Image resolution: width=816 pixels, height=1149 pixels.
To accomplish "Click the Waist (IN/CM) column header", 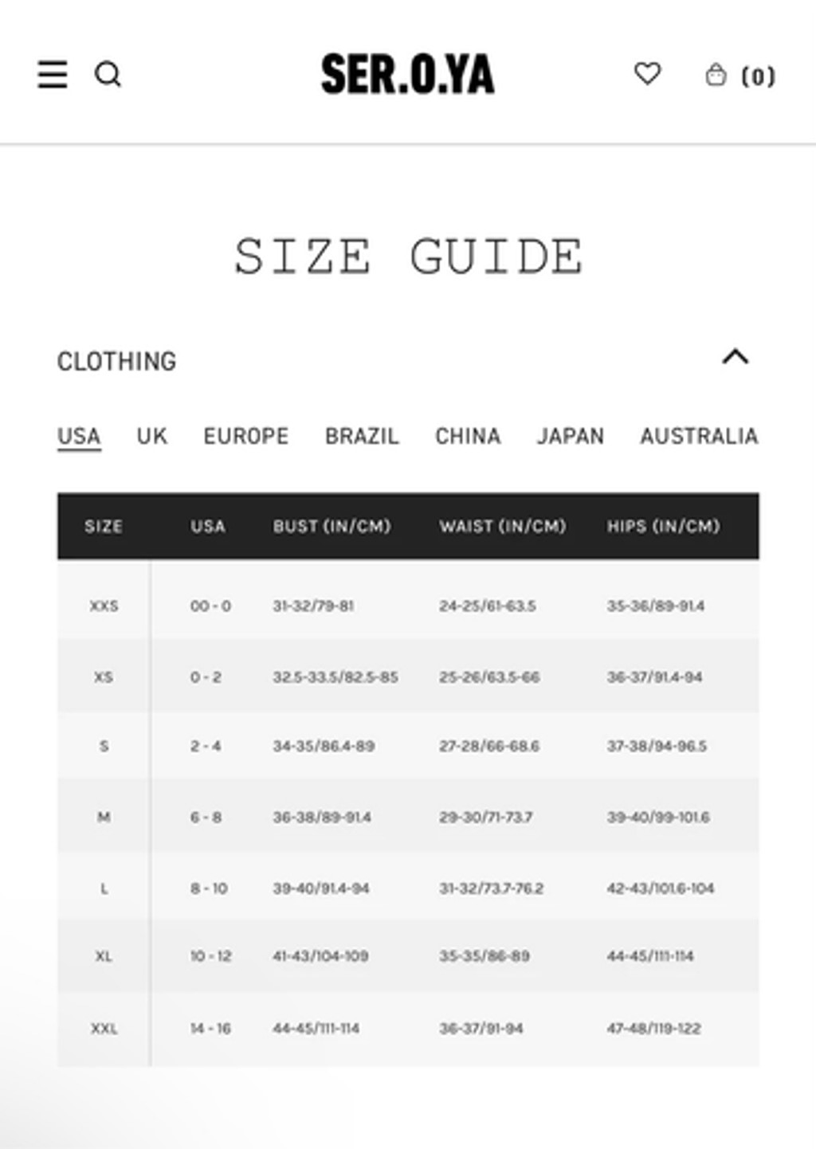I will 502,526.
